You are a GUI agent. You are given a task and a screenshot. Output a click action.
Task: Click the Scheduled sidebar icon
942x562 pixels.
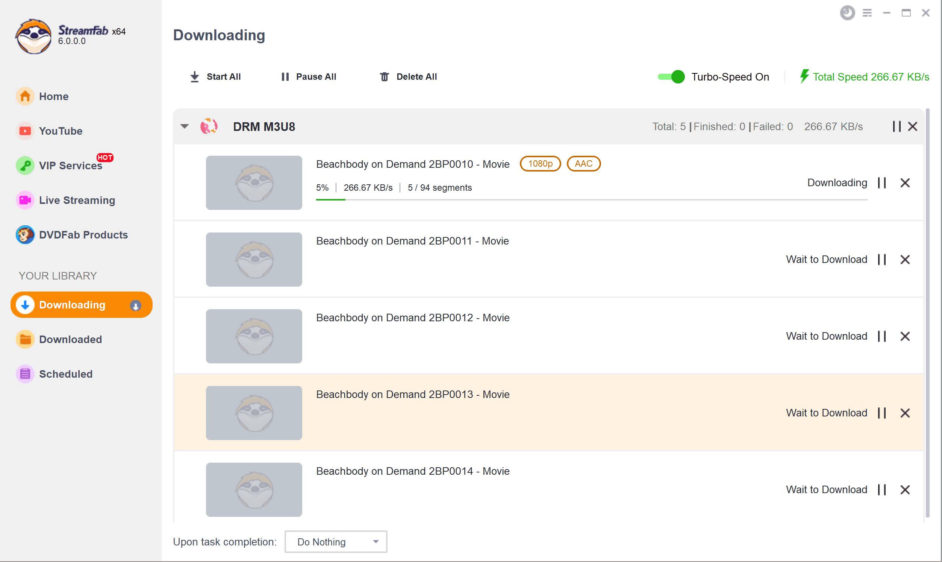[25, 374]
